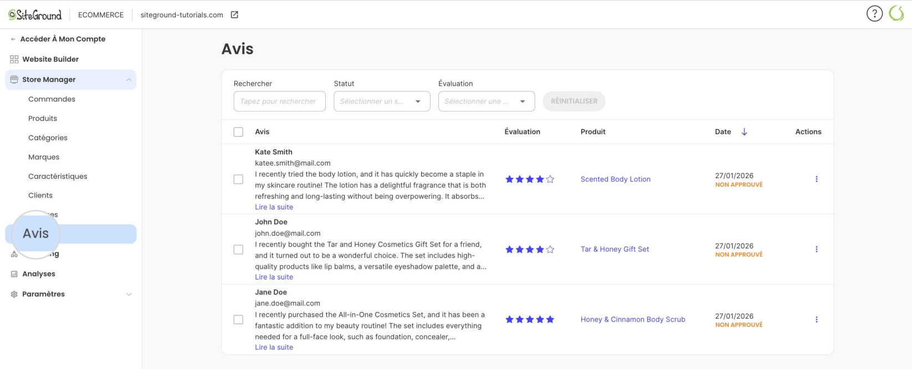Open Honey & Cinnamon Body Scrub link
The image size is (912, 369).
(x=633, y=319)
